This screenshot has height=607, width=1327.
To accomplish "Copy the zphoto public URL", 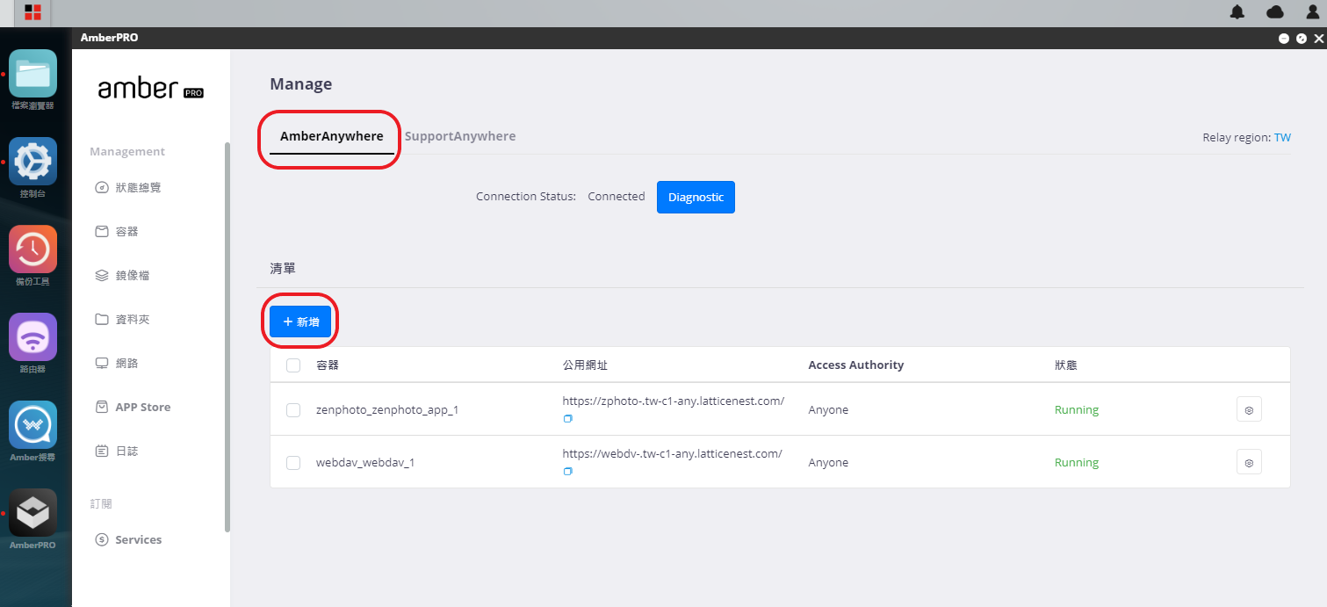I will pyautogui.click(x=567, y=419).
